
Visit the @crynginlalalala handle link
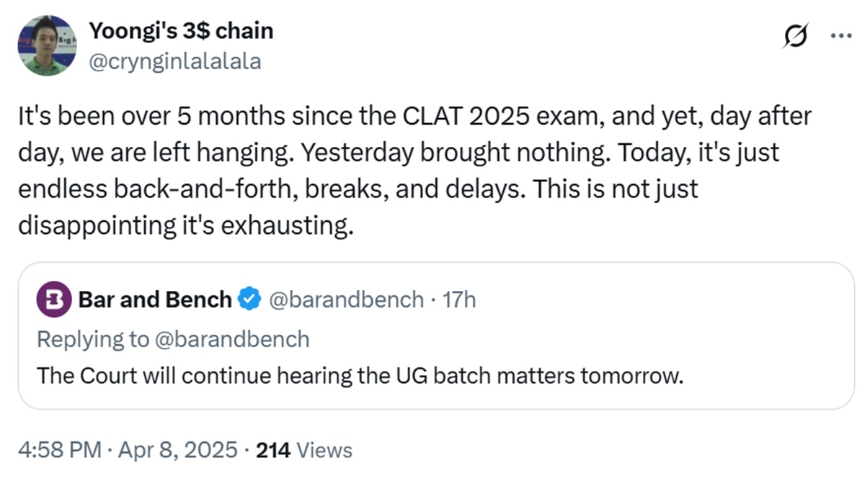[x=174, y=62]
